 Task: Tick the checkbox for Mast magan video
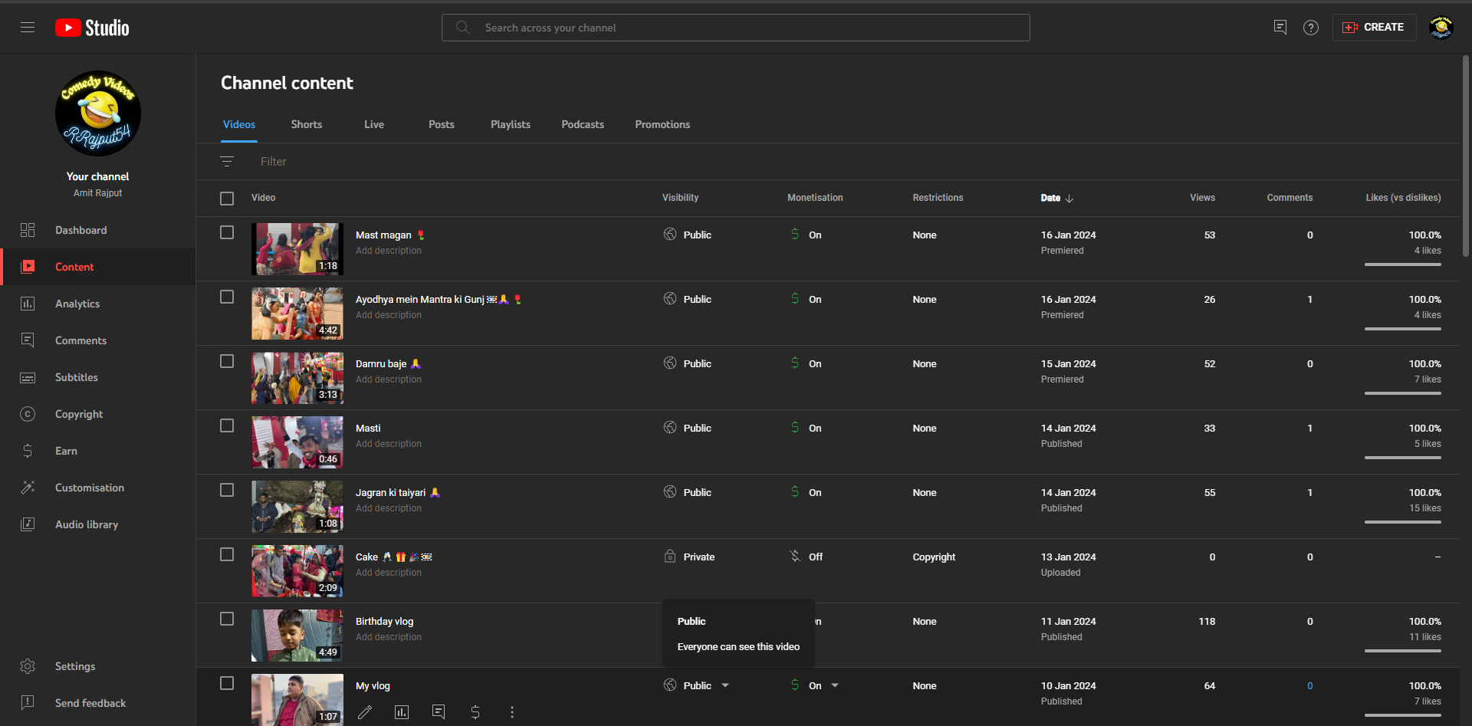pyautogui.click(x=227, y=232)
